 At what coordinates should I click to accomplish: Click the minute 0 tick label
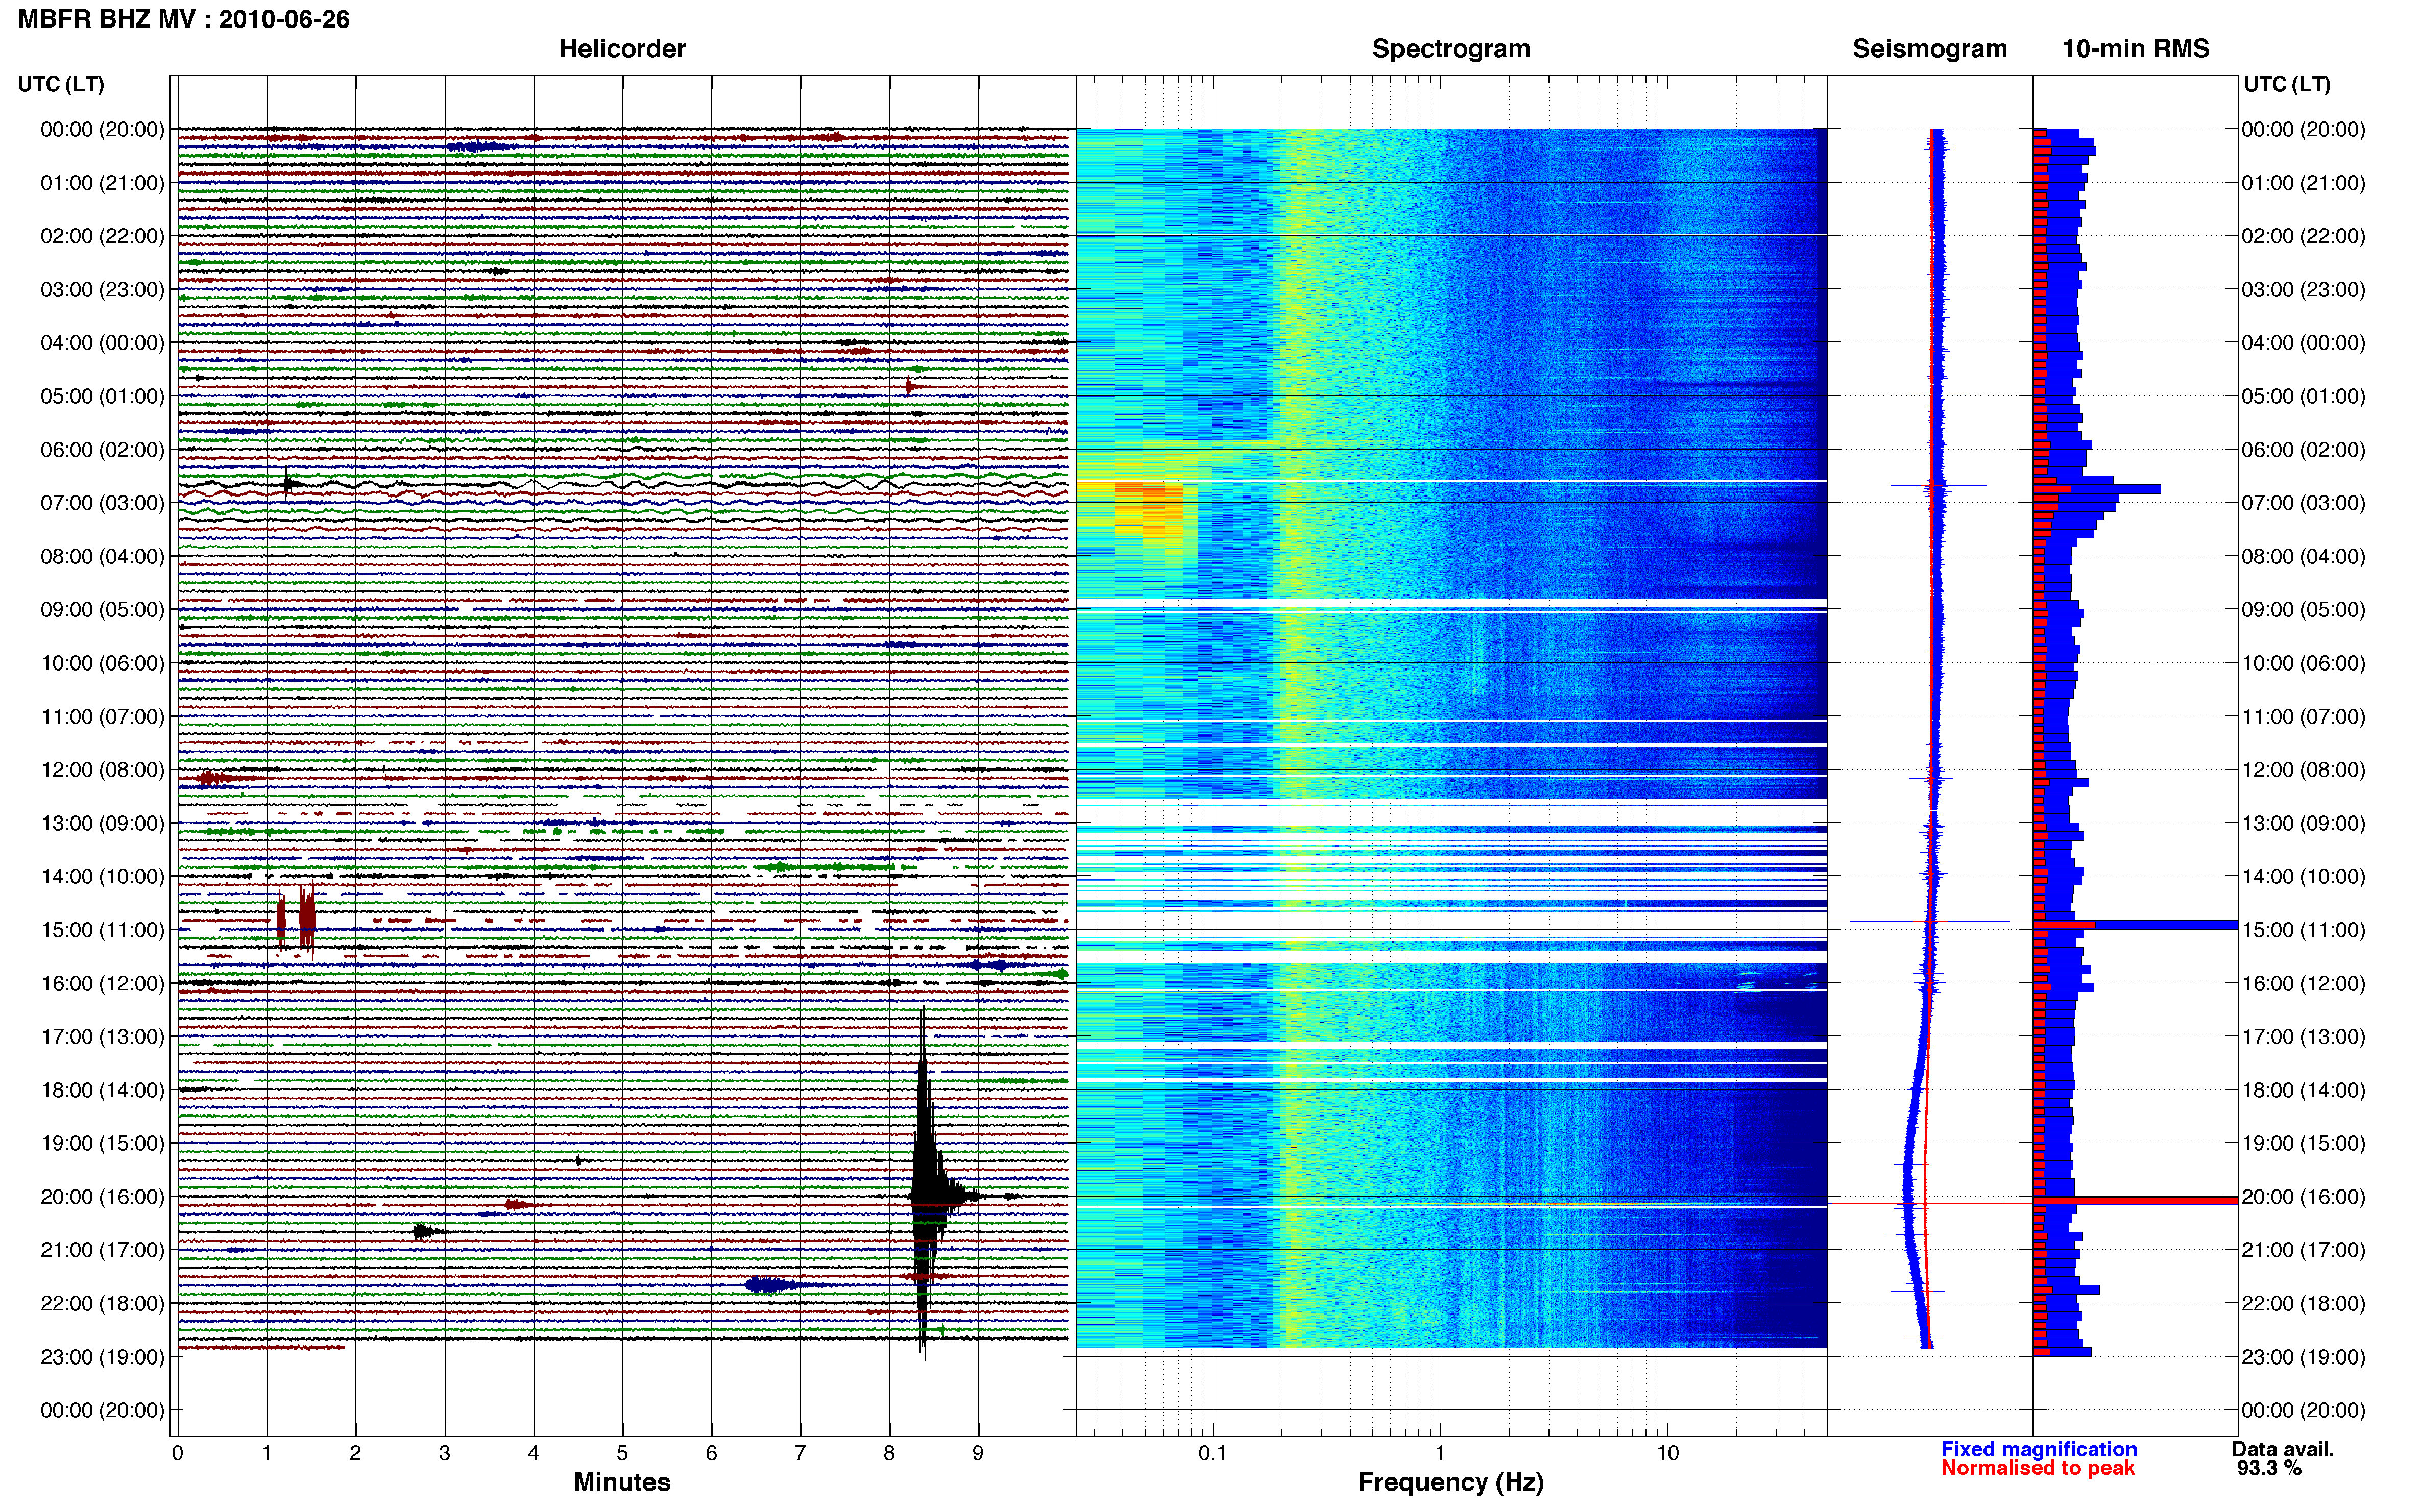pyautogui.click(x=177, y=1453)
